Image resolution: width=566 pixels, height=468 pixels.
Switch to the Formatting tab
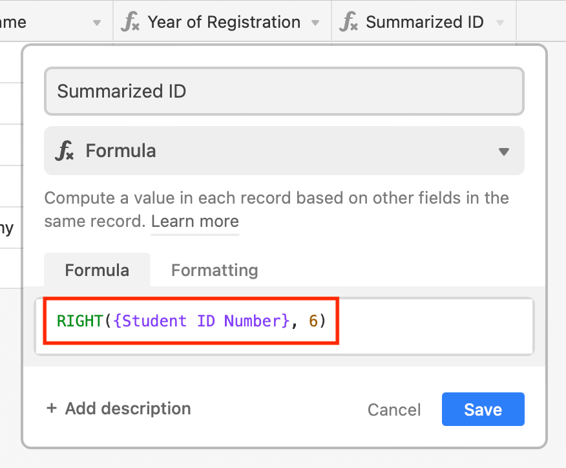tap(215, 270)
